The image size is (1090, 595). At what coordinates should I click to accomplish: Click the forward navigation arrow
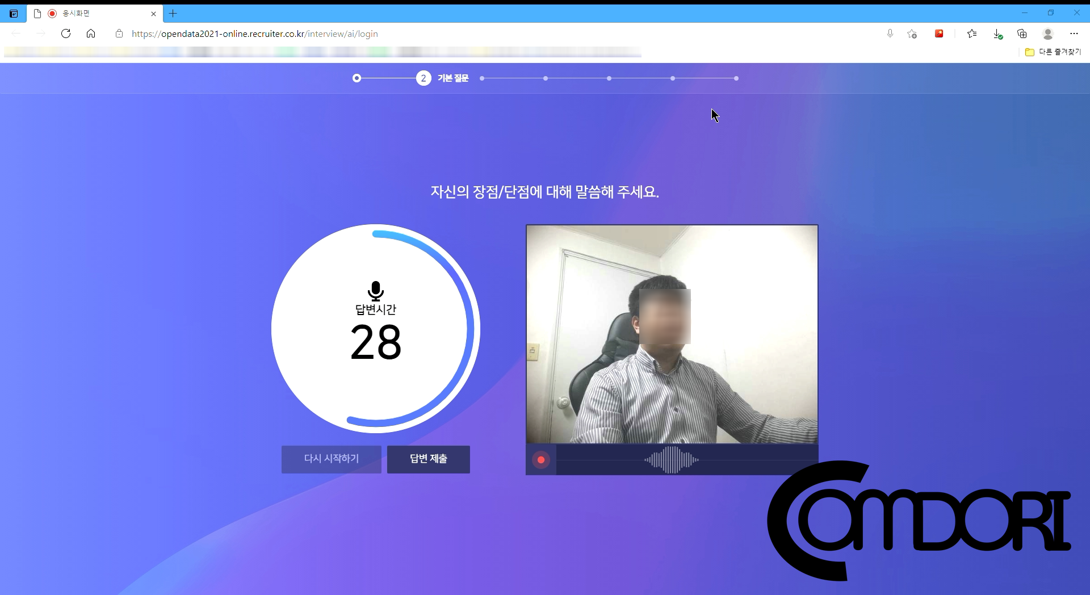(41, 33)
